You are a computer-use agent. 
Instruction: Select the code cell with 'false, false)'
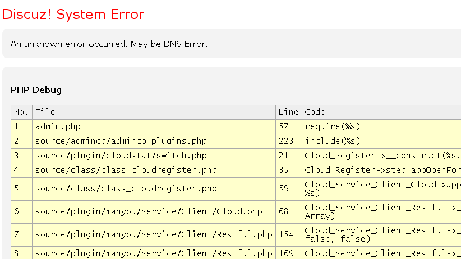pos(381,234)
